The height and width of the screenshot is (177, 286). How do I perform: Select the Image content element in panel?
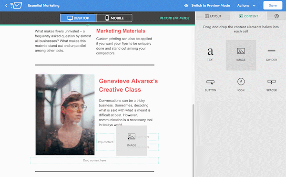[x=241, y=55]
